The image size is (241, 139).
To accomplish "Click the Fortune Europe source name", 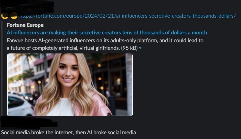I will click(25, 25).
